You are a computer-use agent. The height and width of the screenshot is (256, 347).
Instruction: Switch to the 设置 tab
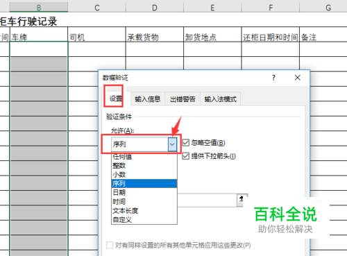(x=116, y=99)
